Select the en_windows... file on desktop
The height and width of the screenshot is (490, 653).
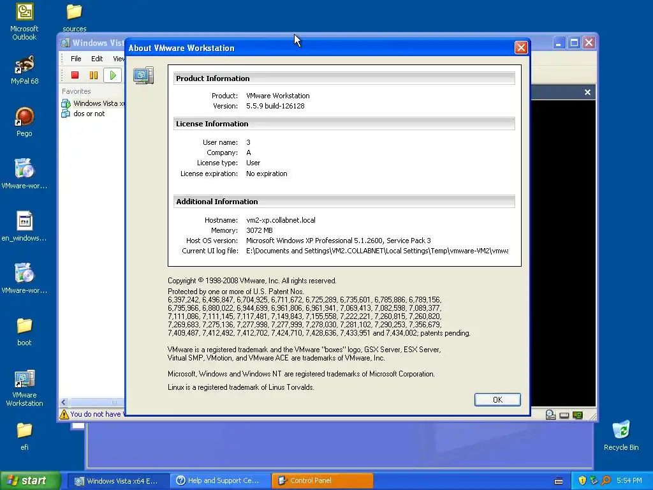pyautogui.click(x=24, y=226)
